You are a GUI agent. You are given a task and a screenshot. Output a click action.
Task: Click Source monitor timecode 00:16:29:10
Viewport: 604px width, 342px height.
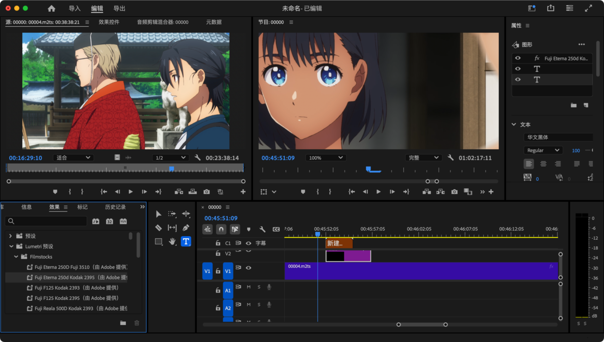[x=25, y=158]
